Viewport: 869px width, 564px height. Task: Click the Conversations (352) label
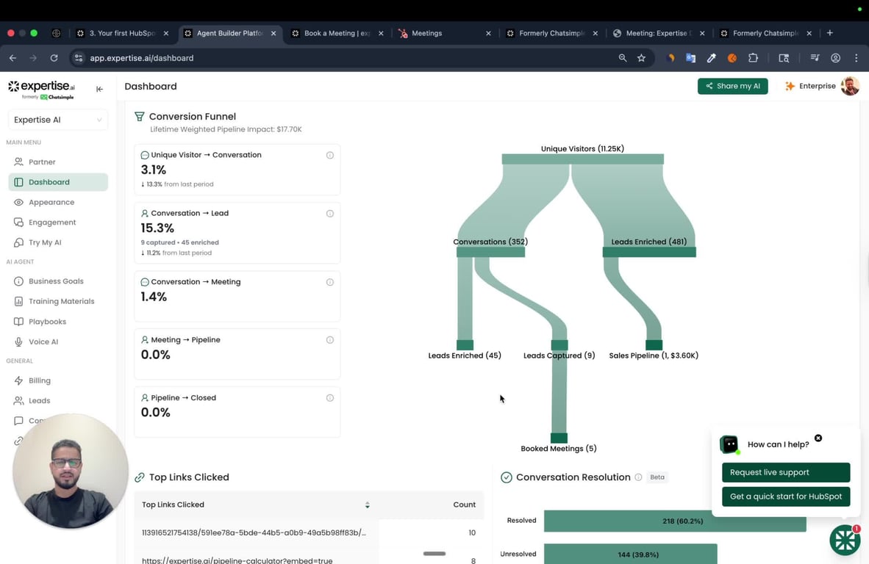pyautogui.click(x=490, y=242)
